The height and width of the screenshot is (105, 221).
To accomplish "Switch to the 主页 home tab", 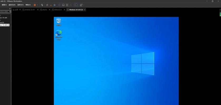I will coord(16,10).
